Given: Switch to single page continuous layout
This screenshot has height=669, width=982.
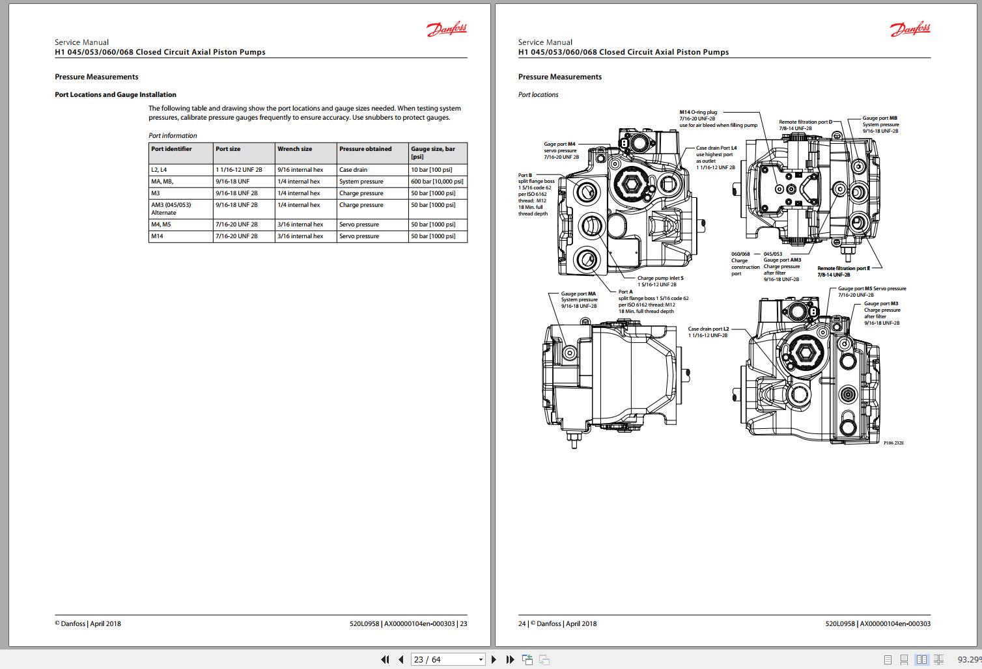Looking at the screenshot, I should [x=904, y=659].
